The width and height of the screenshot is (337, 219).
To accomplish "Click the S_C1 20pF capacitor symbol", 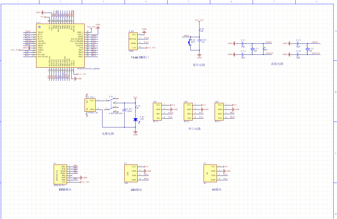I will [x=243, y=43].
